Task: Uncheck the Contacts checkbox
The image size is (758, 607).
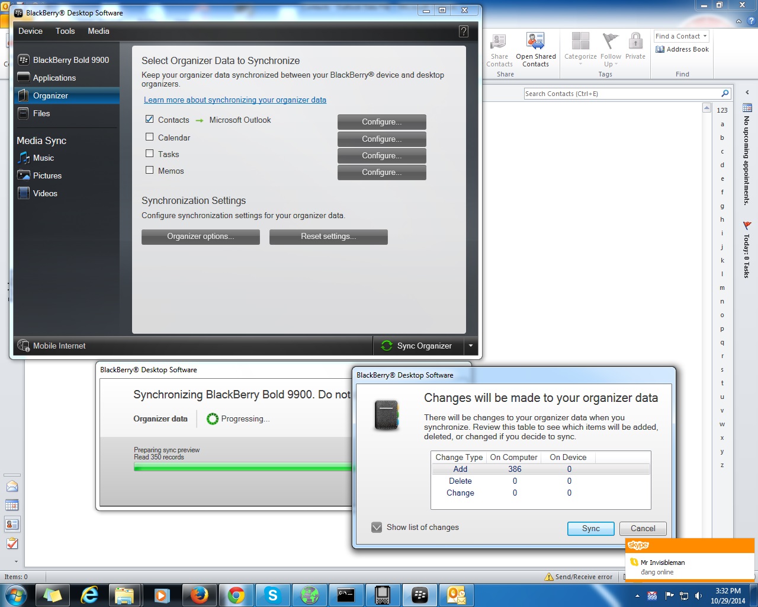Action: (150, 119)
